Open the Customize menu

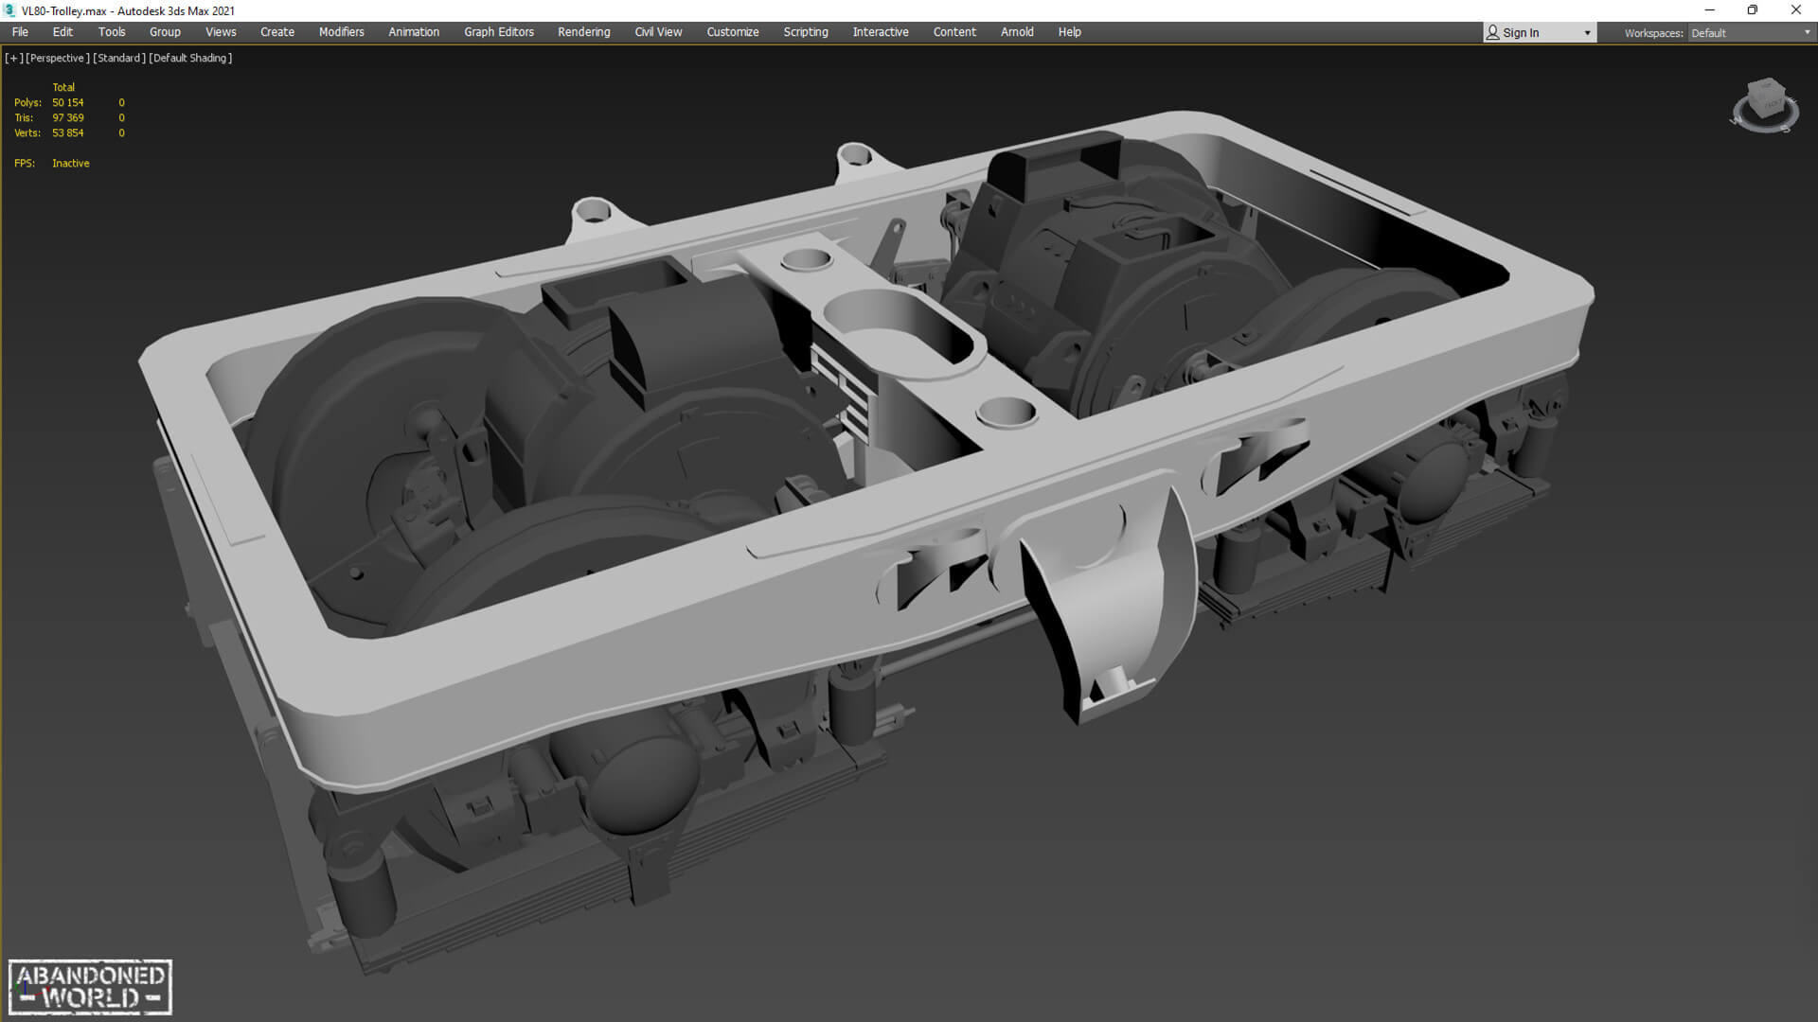[x=732, y=32]
